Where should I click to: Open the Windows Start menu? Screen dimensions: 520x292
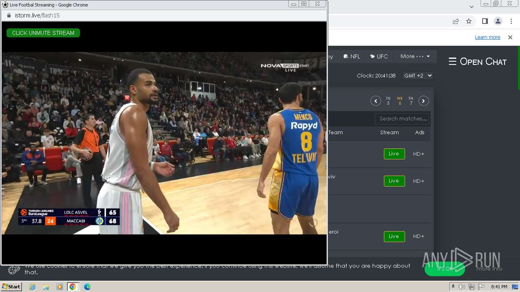click(11, 286)
